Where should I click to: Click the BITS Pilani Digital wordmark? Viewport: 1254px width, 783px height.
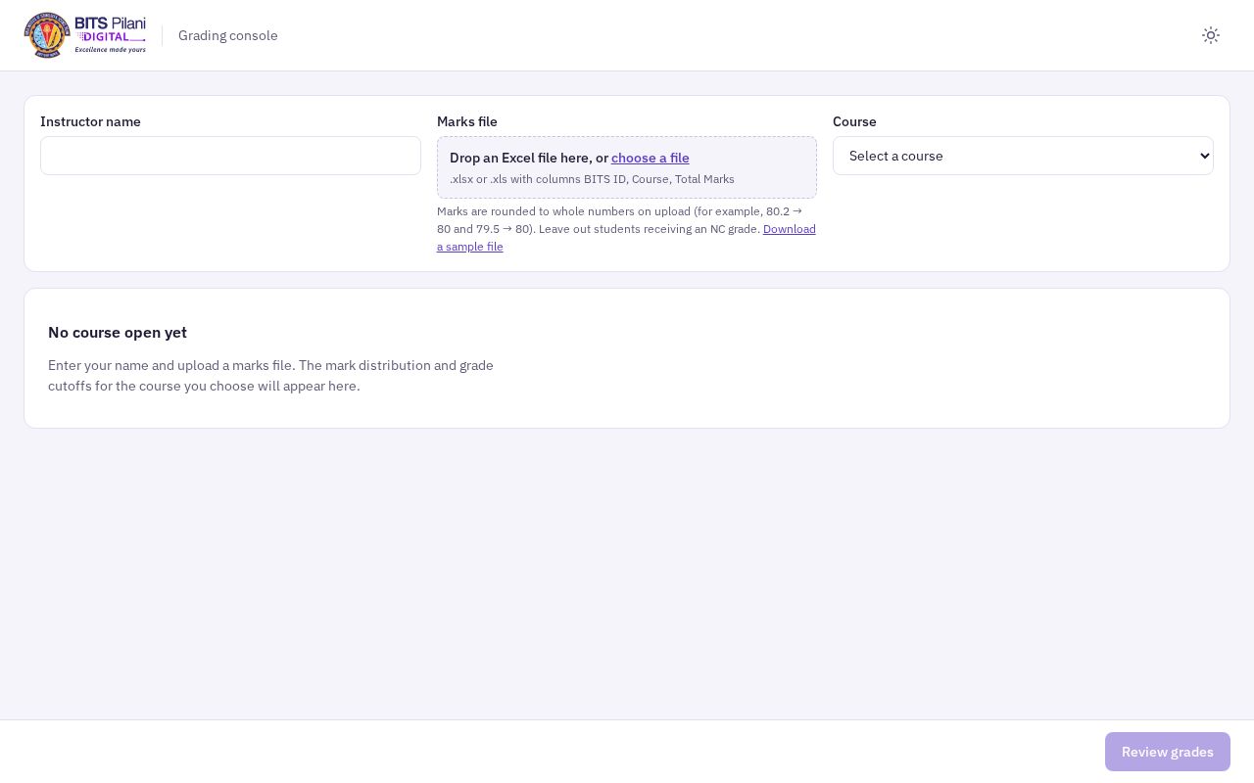[x=111, y=35]
